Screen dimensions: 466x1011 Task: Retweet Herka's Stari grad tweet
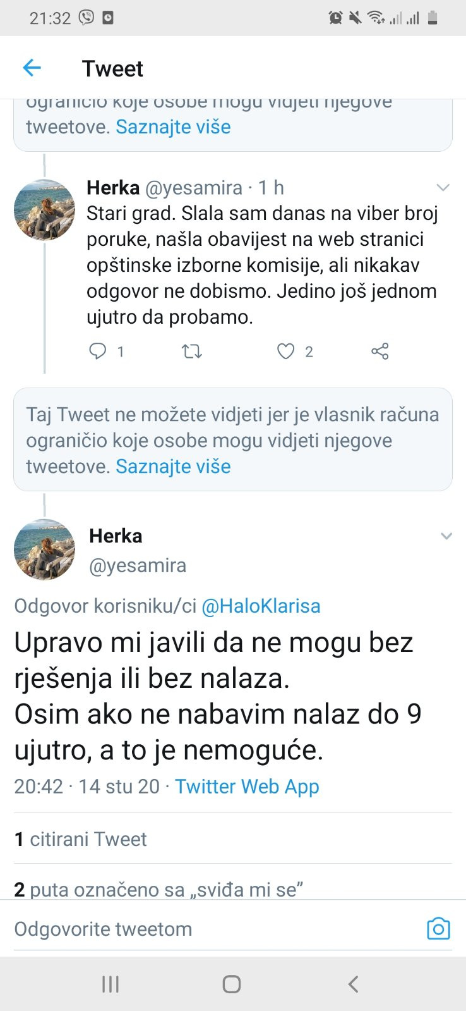point(191,351)
